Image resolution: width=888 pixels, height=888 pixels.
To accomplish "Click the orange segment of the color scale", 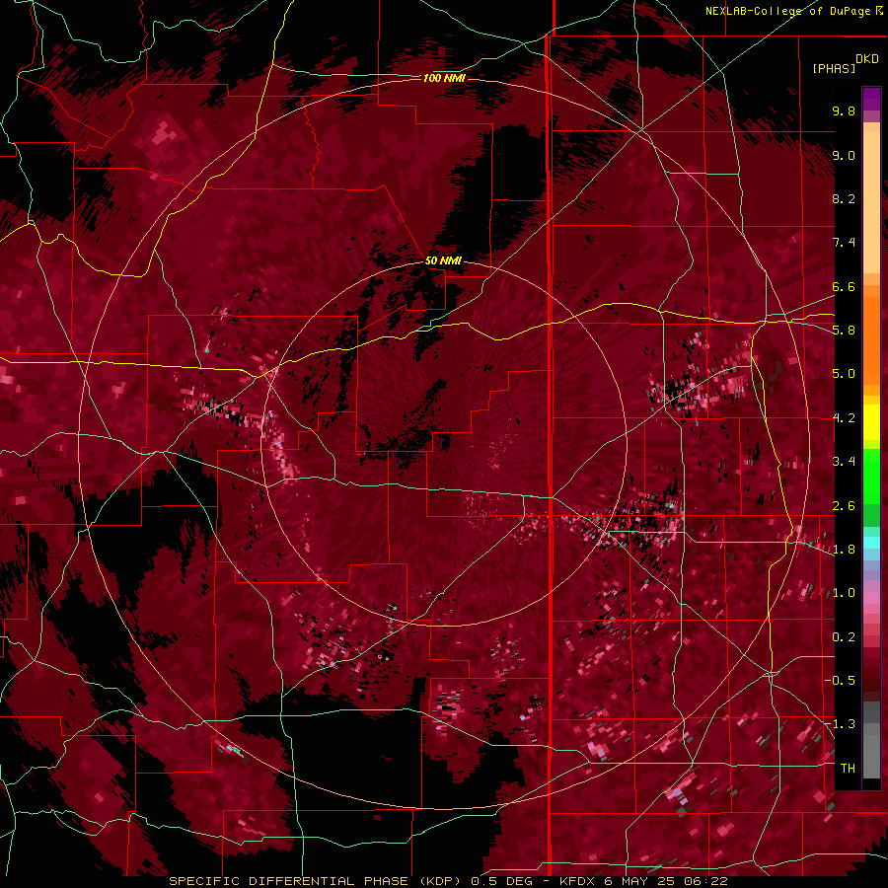I will click(x=871, y=334).
